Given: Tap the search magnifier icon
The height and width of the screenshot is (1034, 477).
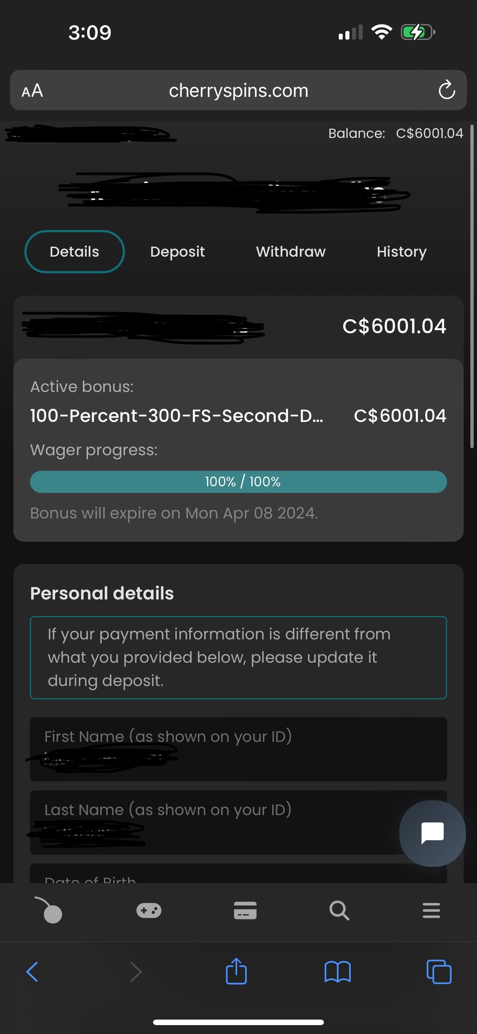Looking at the screenshot, I should 339,910.
